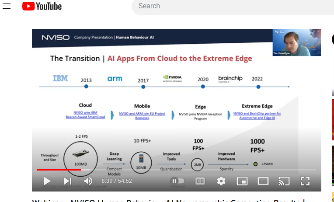
Task: Click the green <250KB dot
Action: pyautogui.click(x=255, y=164)
